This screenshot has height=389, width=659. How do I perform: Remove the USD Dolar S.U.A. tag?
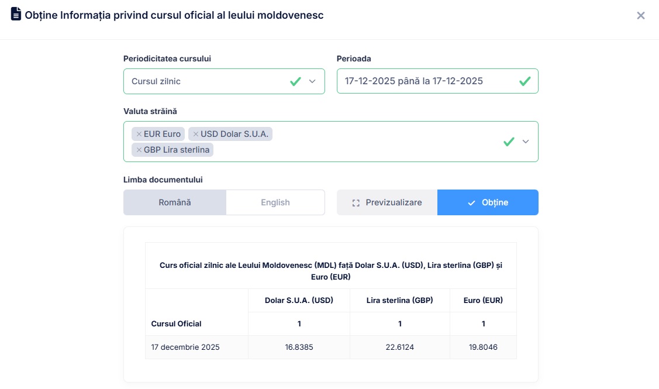[x=195, y=134]
